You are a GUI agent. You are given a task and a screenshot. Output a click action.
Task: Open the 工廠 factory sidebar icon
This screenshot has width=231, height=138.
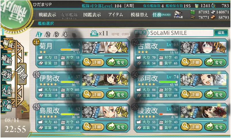[x=7, y=106]
